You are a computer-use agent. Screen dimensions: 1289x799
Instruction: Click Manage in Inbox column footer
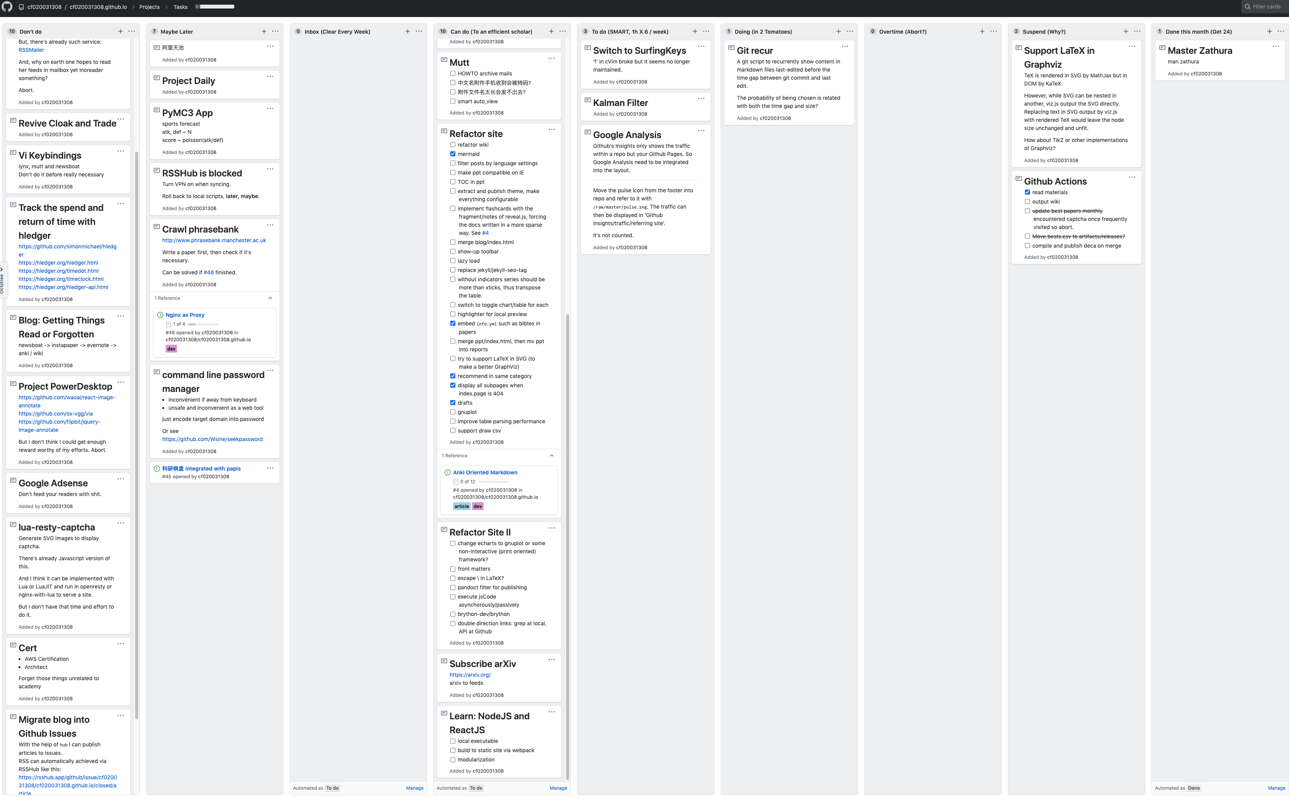click(x=415, y=789)
